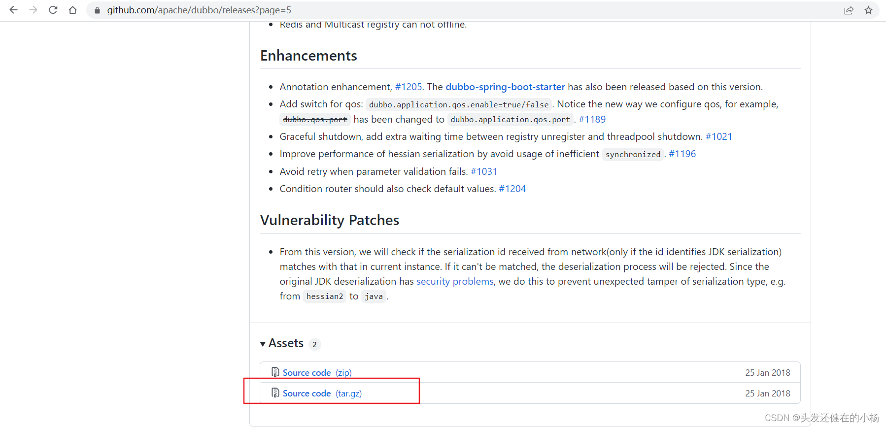The image size is (886, 427).
Task: Open the dubbo-spring-boot-starter link
Action: 505,87
